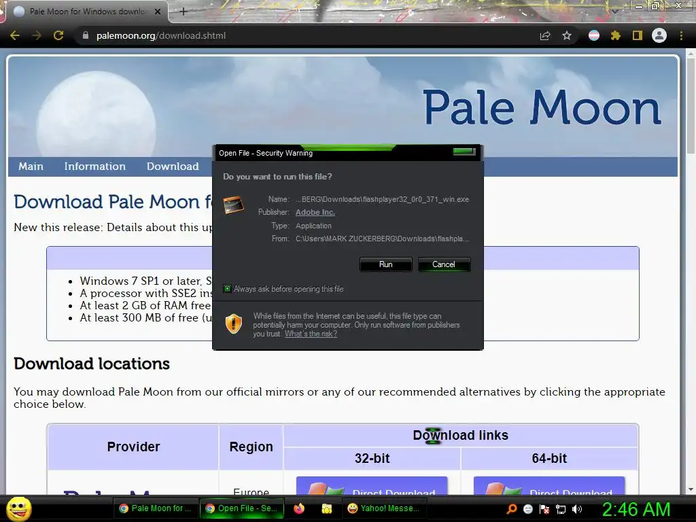The width and height of the screenshot is (696, 522).
Task: Click the 2:46 AM clock
Action: pos(636,509)
